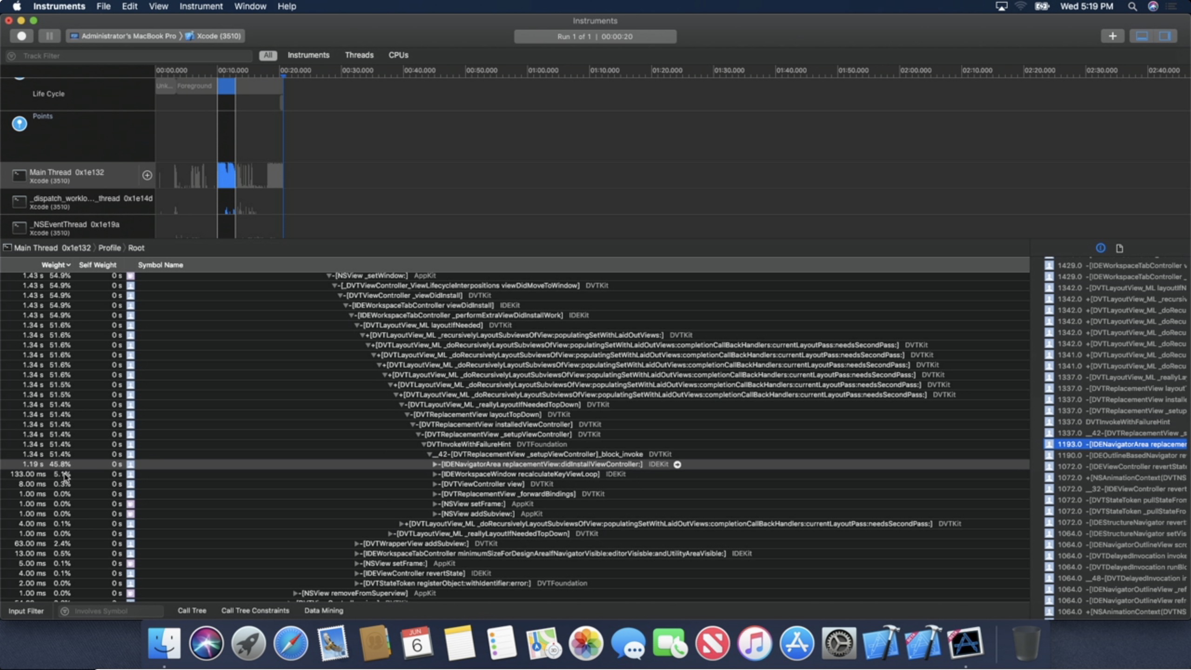Image resolution: width=1191 pixels, height=670 pixels.
Task: Click the Points instrument icon
Action: 19,123
